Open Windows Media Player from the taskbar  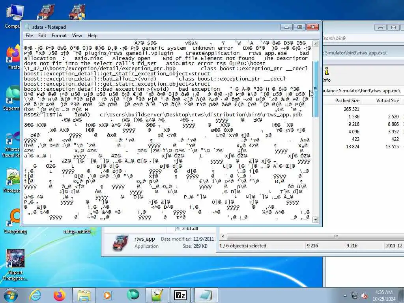pyautogui.click(x=107, y=295)
